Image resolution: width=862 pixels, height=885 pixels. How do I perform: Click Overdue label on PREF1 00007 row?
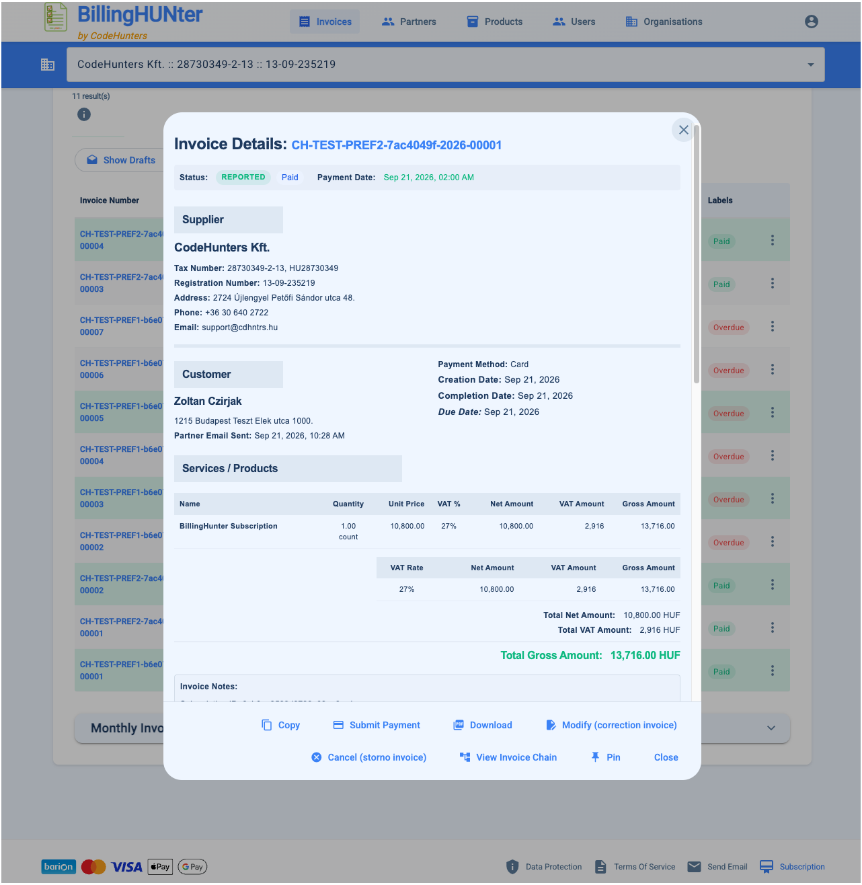point(728,328)
